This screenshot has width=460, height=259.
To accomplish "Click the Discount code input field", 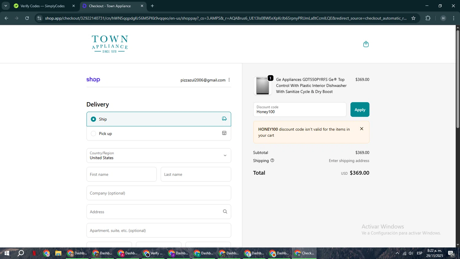I will 300,110.
